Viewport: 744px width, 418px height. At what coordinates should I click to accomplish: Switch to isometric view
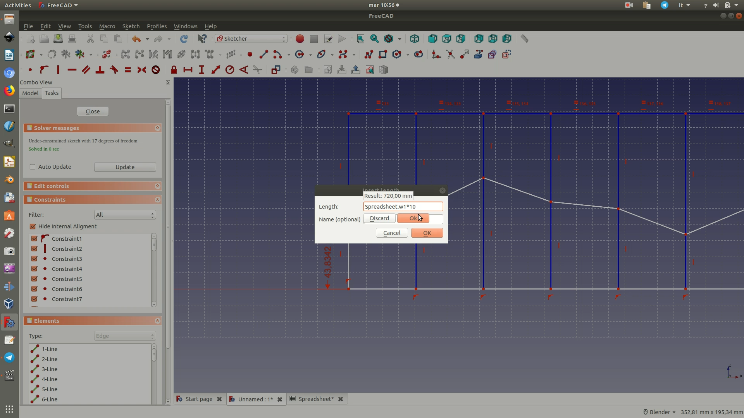(414, 39)
